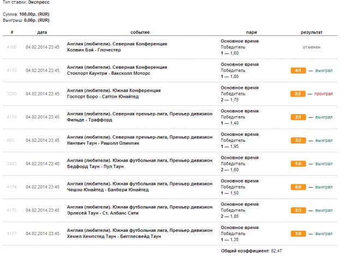Click the orange 4:1 score badge
The image size is (349, 264).
coord(298,70)
